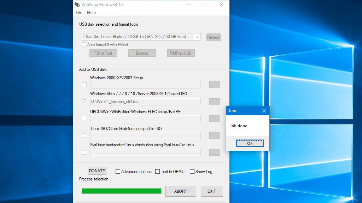
Task: Browse for a Windows 2000/XP/2003 Setup source
Action: (215, 85)
